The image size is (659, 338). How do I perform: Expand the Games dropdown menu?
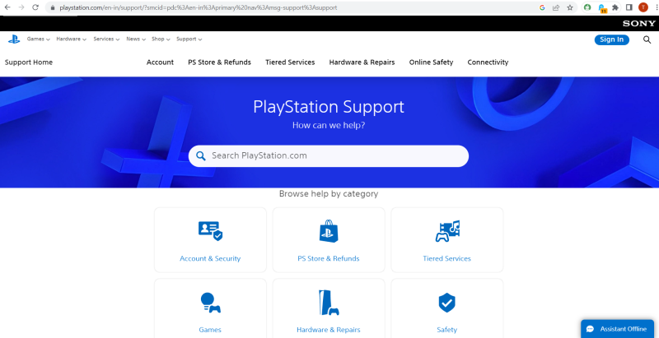tap(38, 39)
